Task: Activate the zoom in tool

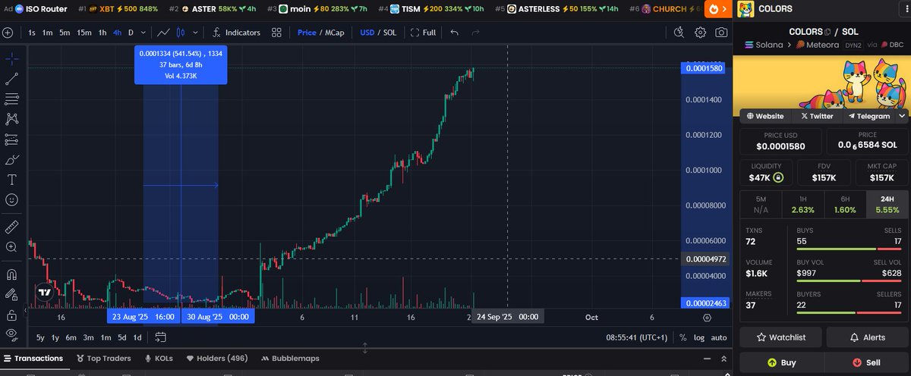Action: coord(12,247)
